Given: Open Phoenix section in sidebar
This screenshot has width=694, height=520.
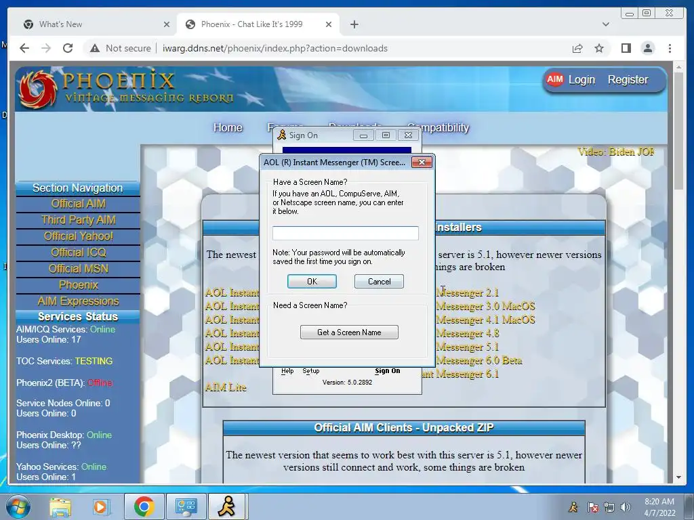Looking at the screenshot, I should pyautogui.click(x=78, y=285).
